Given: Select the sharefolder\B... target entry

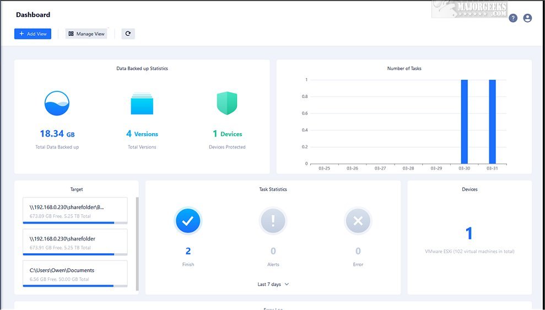Looking at the screenshot, I should point(75,211).
